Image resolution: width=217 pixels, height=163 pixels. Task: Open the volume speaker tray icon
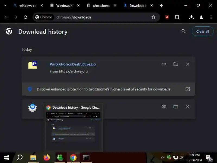coord(181,158)
